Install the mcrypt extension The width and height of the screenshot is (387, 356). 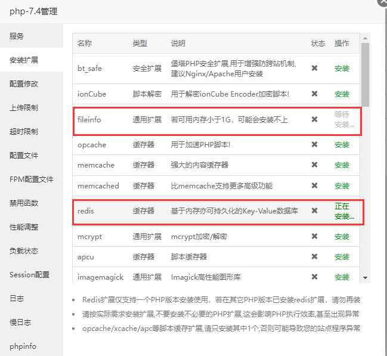click(x=342, y=237)
